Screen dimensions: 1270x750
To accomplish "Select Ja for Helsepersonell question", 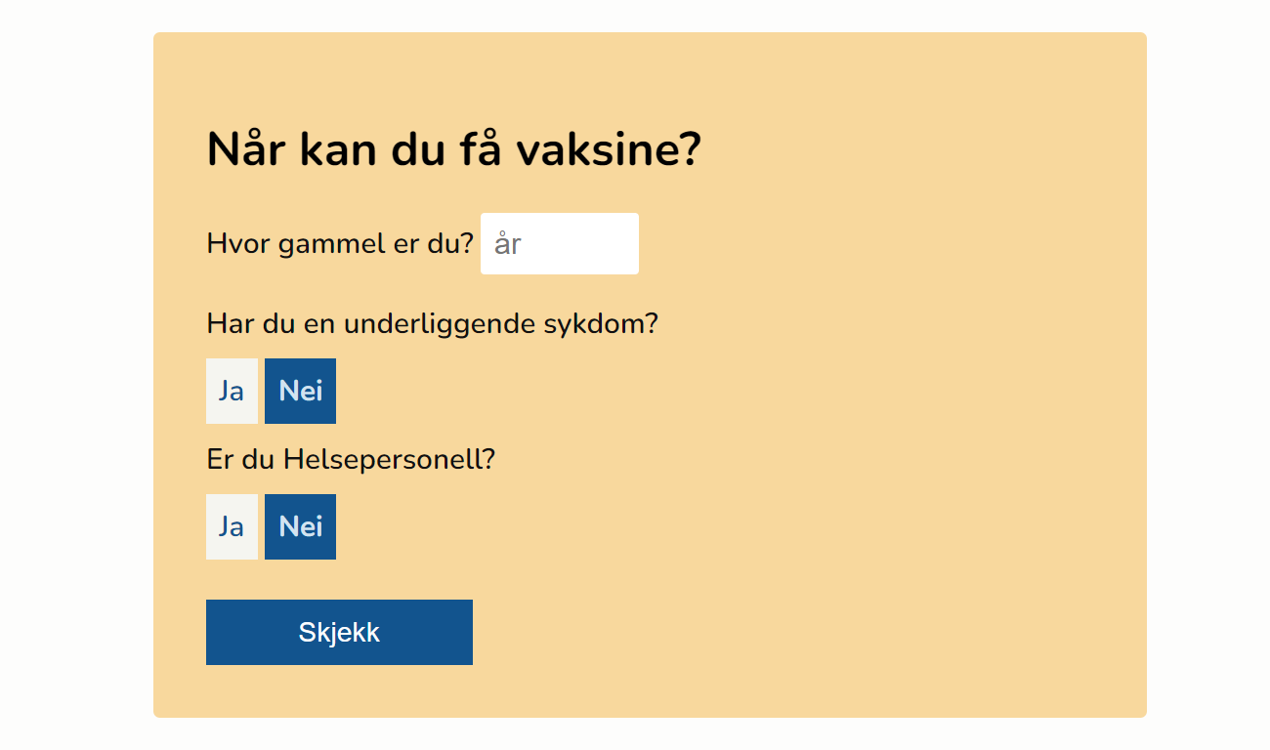I will pyautogui.click(x=232, y=526).
